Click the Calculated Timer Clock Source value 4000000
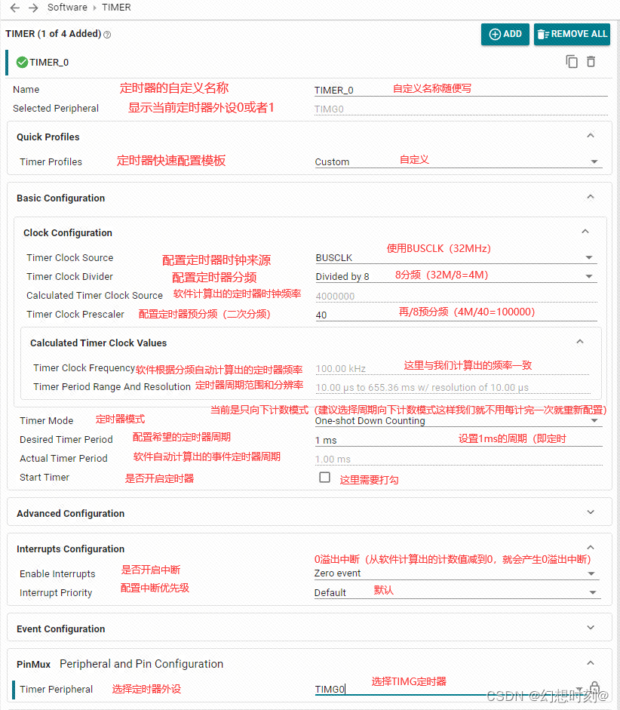Viewport: 620px width, 710px height. tap(335, 296)
